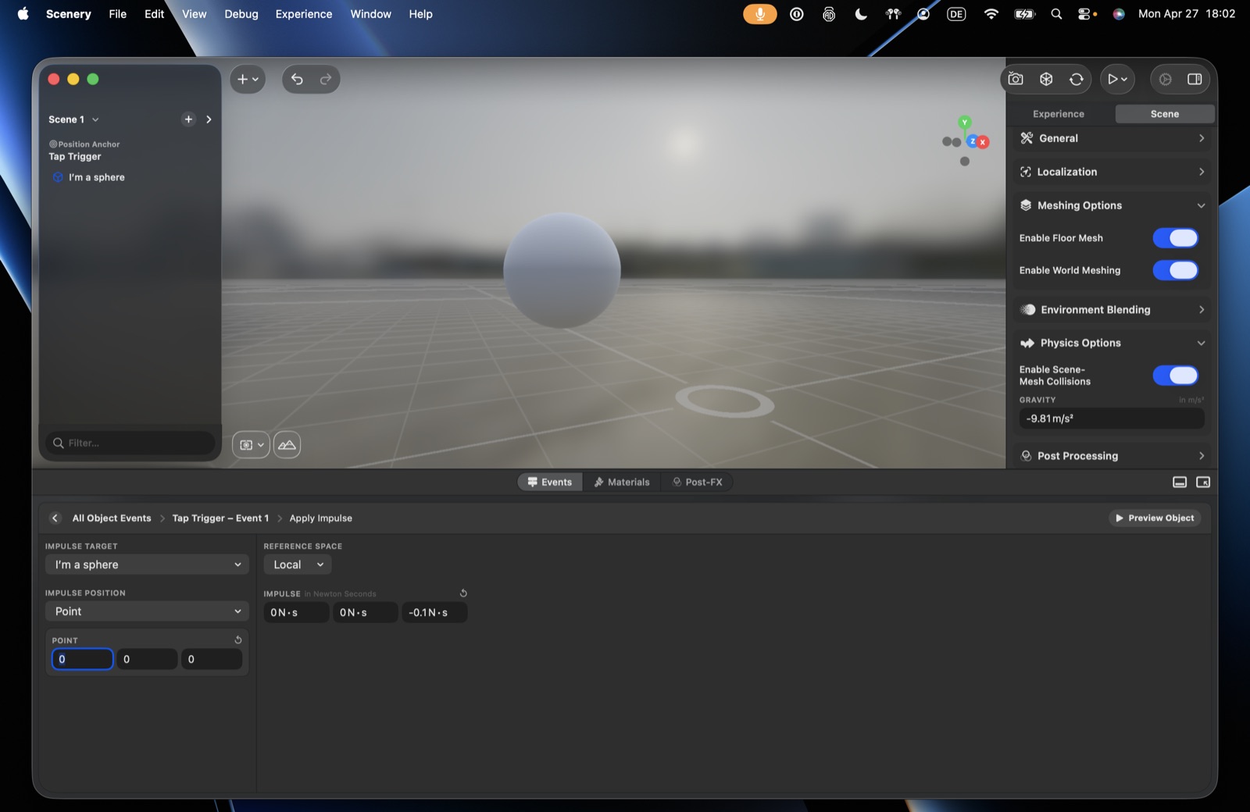Click the redo arrow button
Screen dimensions: 1250x812
point(326,79)
